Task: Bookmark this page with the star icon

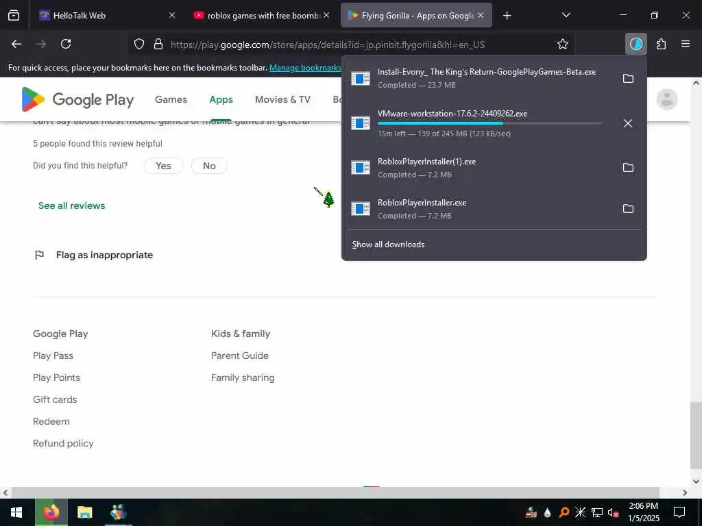Action: point(562,44)
